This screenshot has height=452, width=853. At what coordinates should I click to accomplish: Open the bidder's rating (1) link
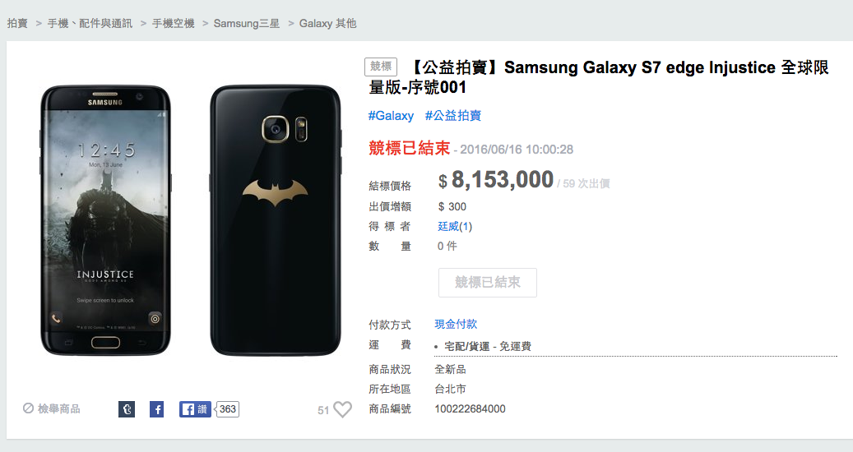[466, 226]
